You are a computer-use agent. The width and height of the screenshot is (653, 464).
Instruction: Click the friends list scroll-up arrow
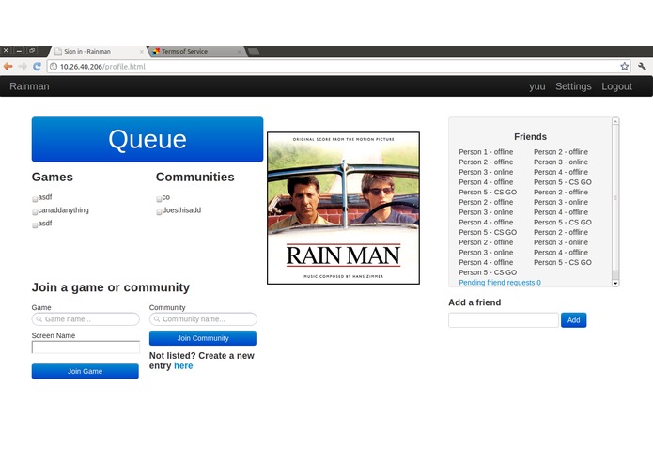[x=615, y=121]
